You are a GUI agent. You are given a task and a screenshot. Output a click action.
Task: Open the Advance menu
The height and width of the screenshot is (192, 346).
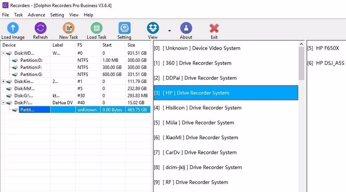[x=36, y=15]
